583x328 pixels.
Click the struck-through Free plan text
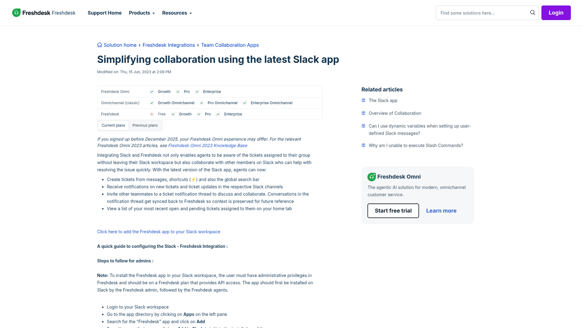[x=162, y=114]
